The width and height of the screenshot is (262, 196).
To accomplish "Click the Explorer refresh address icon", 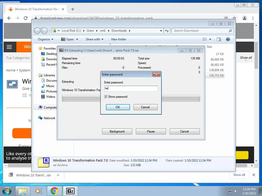I will [x=167, y=31].
